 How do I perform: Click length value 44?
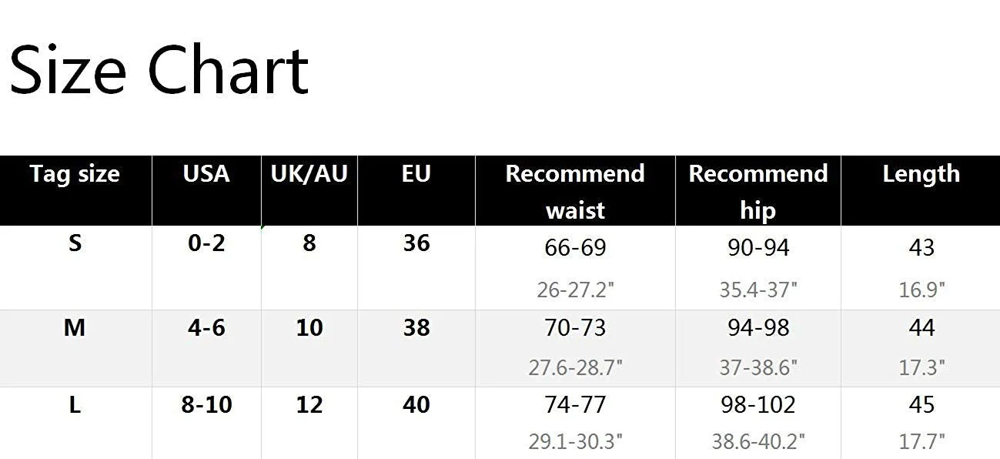[x=921, y=328]
